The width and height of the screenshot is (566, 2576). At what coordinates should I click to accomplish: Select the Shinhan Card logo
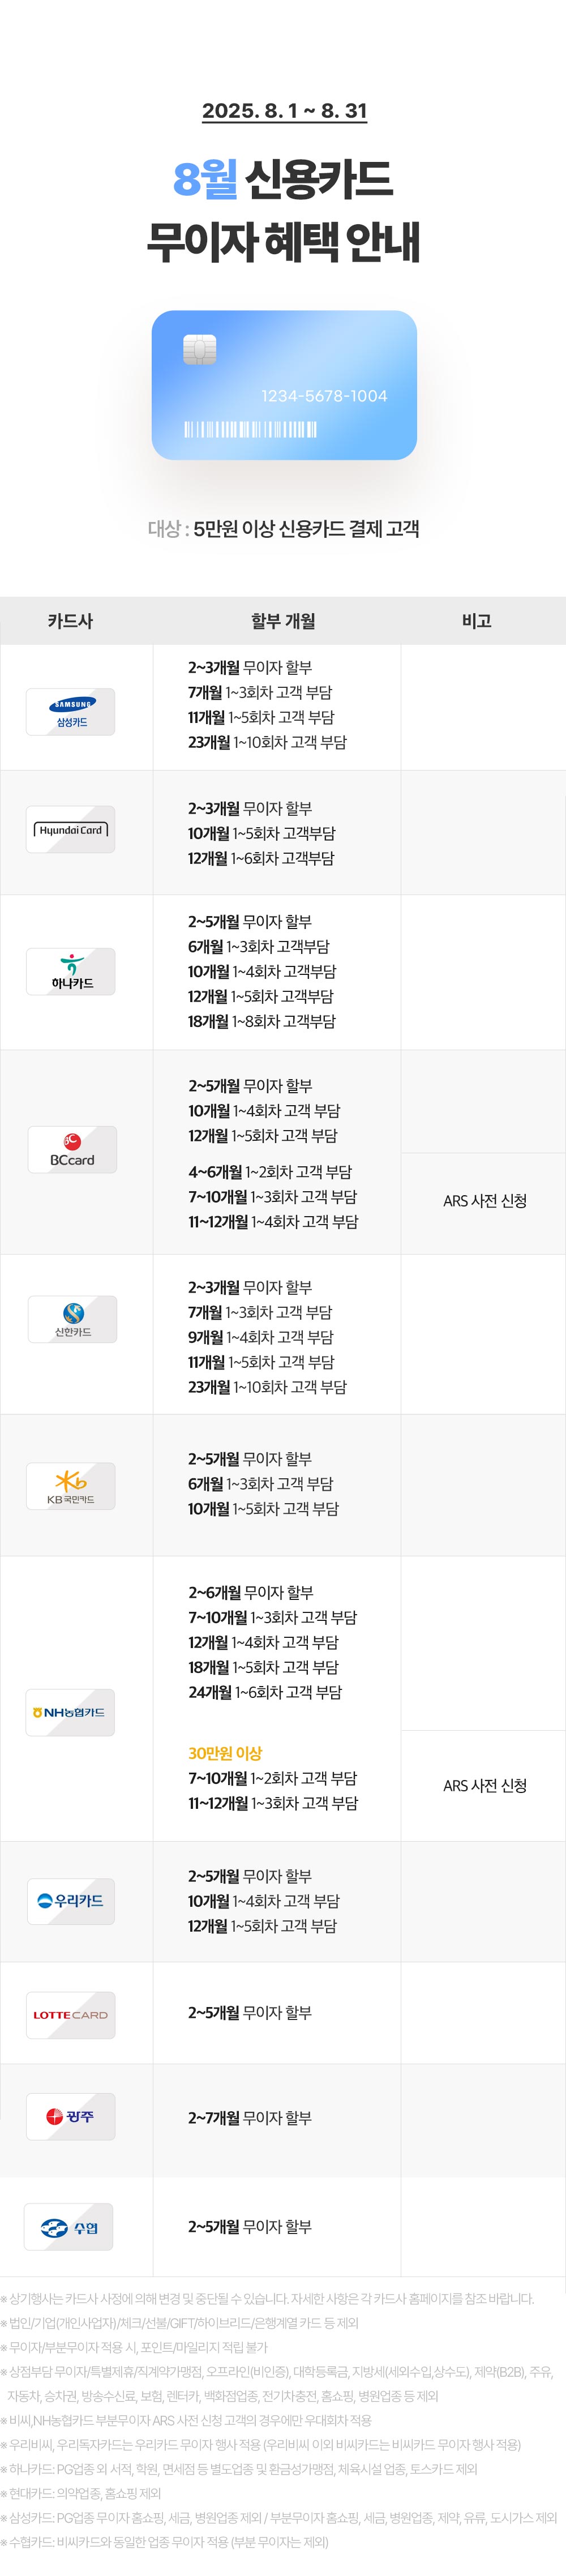[72, 1319]
